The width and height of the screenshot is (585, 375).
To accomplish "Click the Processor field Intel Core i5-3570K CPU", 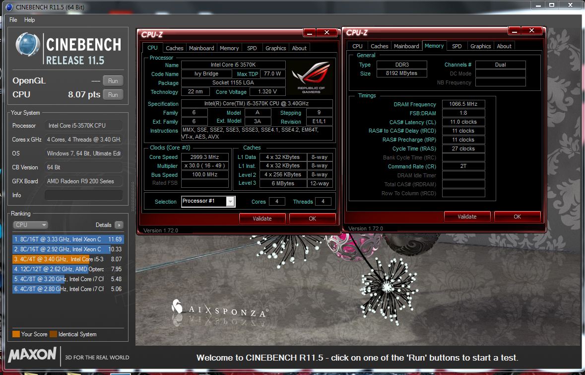I will pyautogui.click(x=83, y=126).
